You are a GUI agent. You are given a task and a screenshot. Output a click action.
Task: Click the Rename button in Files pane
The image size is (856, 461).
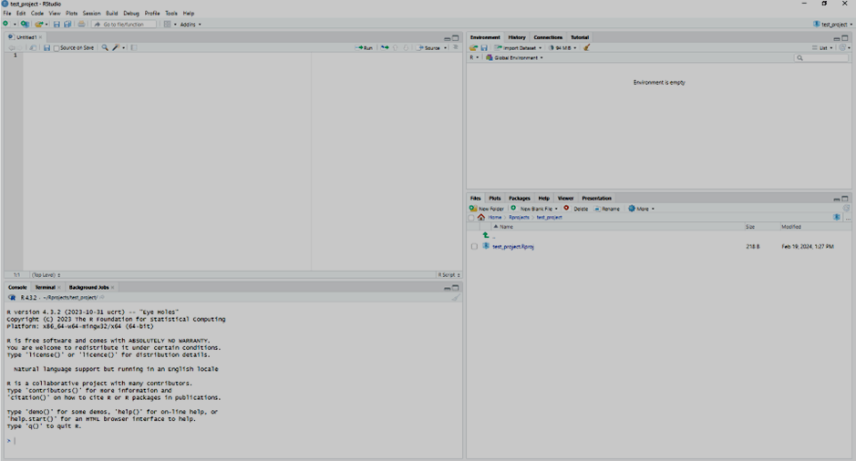[606, 209]
